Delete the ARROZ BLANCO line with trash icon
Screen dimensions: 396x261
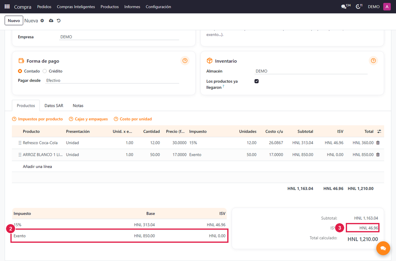378,155
